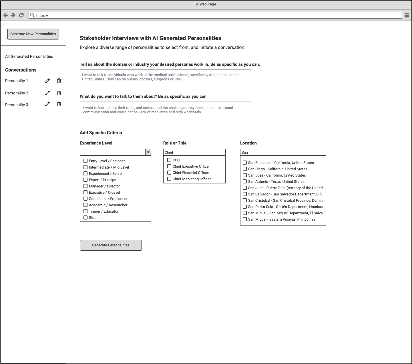
Task: Focus the domain or industry text area
Action: pyautogui.click(x=165, y=78)
